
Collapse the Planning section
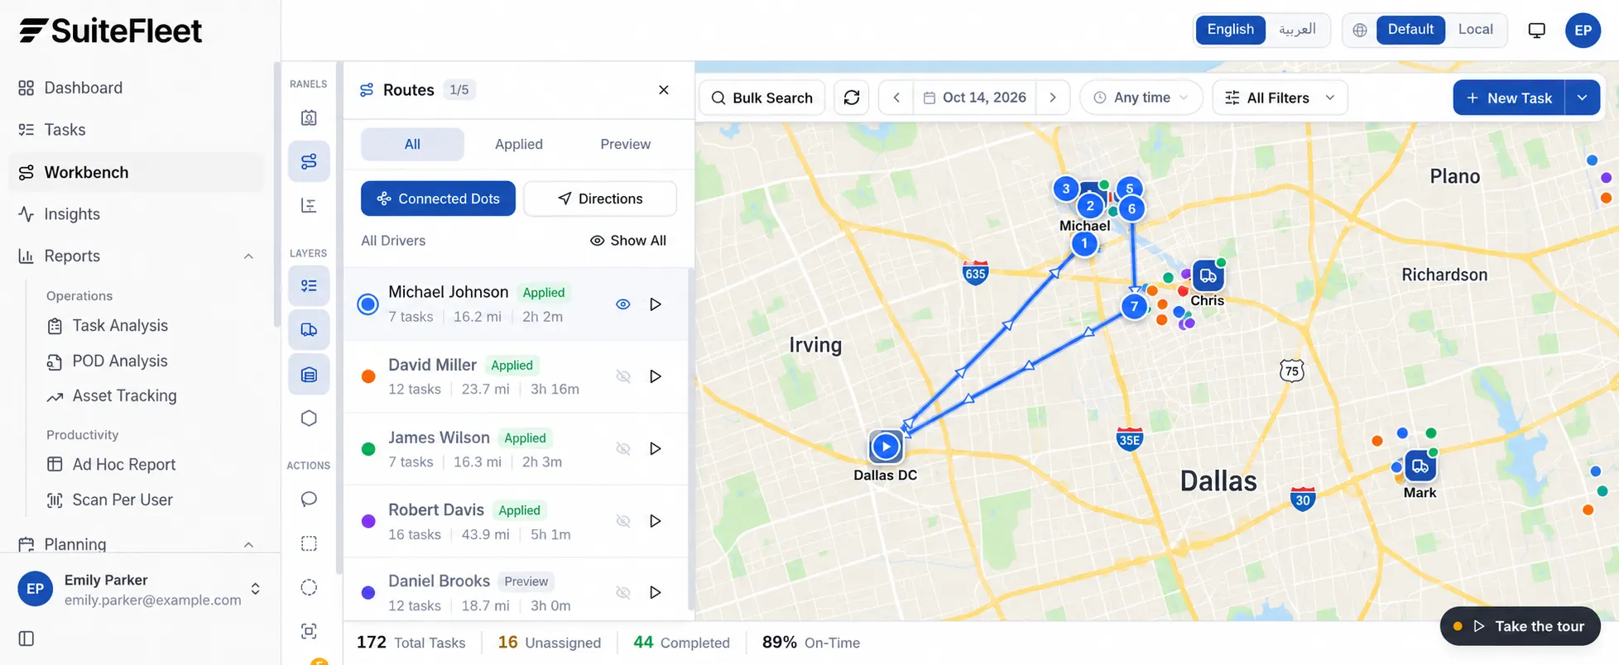pos(248,544)
